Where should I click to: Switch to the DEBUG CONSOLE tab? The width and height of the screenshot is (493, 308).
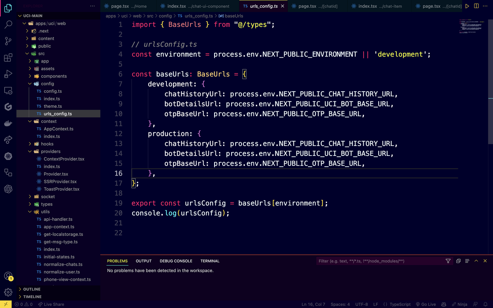click(x=176, y=261)
